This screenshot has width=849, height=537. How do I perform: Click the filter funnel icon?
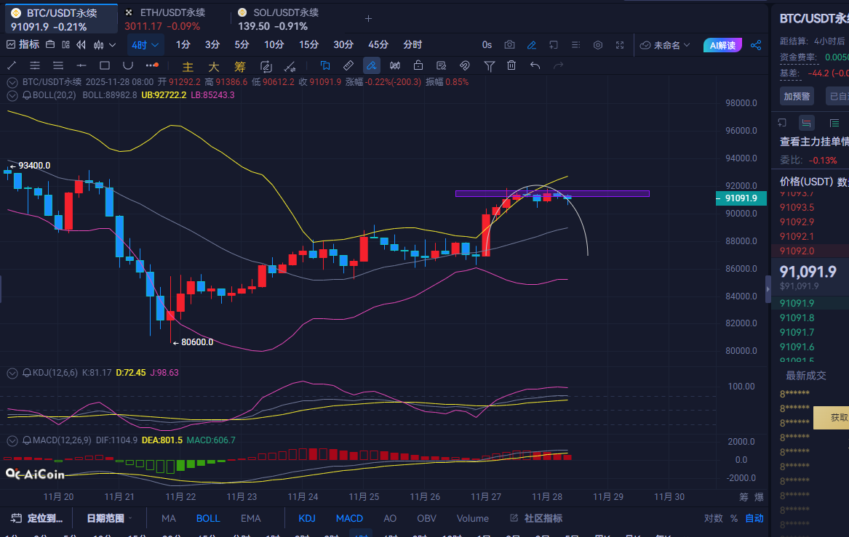coord(490,66)
